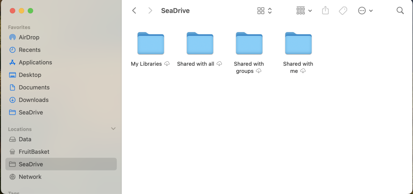The height and width of the screenshot is (194, 413).
Task: Click the Locations section header
Action: 20,129
